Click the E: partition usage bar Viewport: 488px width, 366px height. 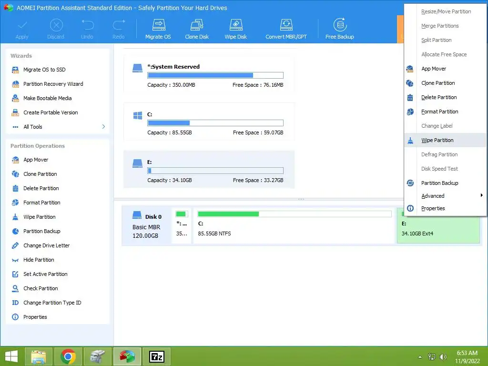(x=215, y=171)
